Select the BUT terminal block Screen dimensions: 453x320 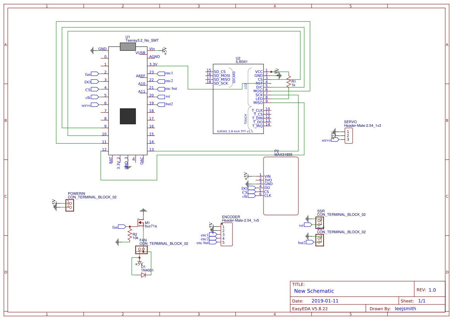[x=320, y=240]
